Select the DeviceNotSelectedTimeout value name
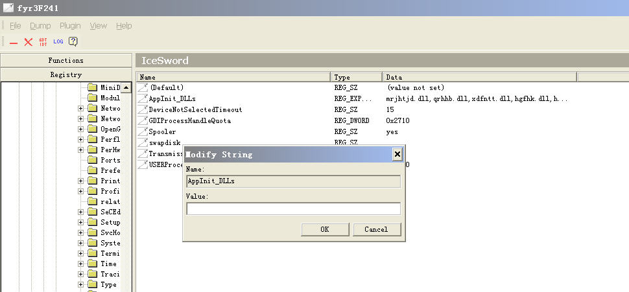Screen dimensions: 629x292 (195, 110)
